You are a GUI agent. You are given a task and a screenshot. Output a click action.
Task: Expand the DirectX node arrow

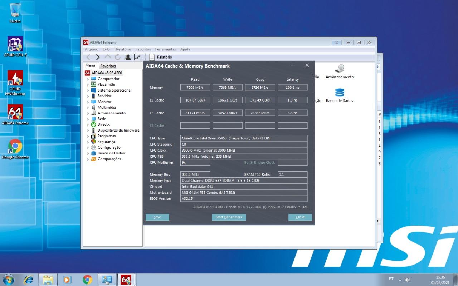point(88,125)
